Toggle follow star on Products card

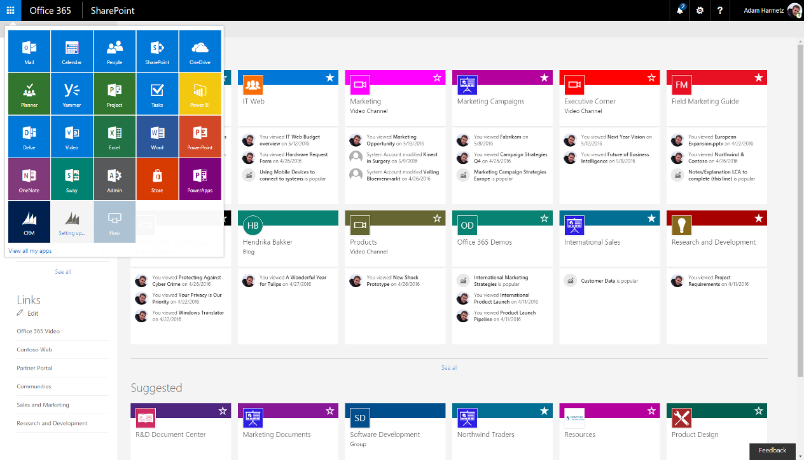point(437,219)
